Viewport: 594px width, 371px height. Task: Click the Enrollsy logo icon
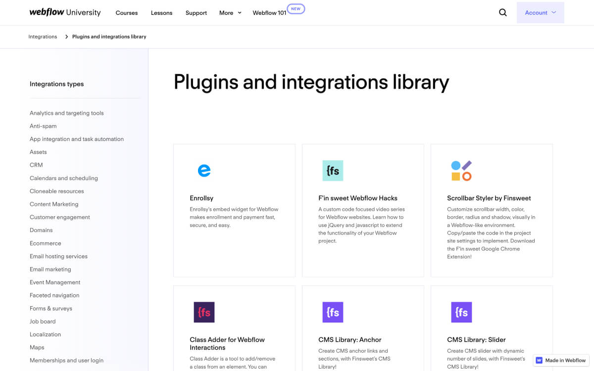[x=204, y=170]
